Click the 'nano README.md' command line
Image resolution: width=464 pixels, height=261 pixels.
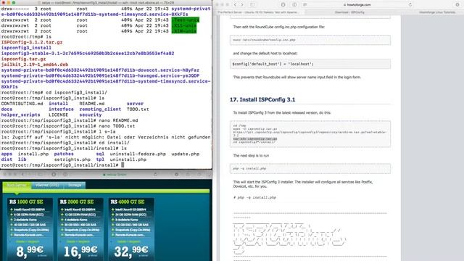70,120
